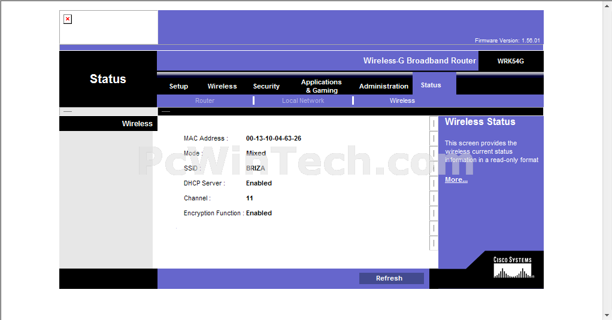Go to the Router sub-tab
This screenshot has height=320, width=612.
coord(205,100)
